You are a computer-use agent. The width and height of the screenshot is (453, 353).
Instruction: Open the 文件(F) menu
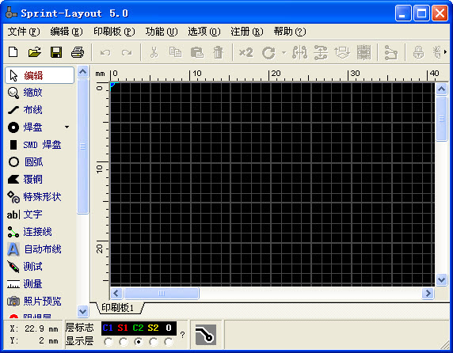point(24,32)
